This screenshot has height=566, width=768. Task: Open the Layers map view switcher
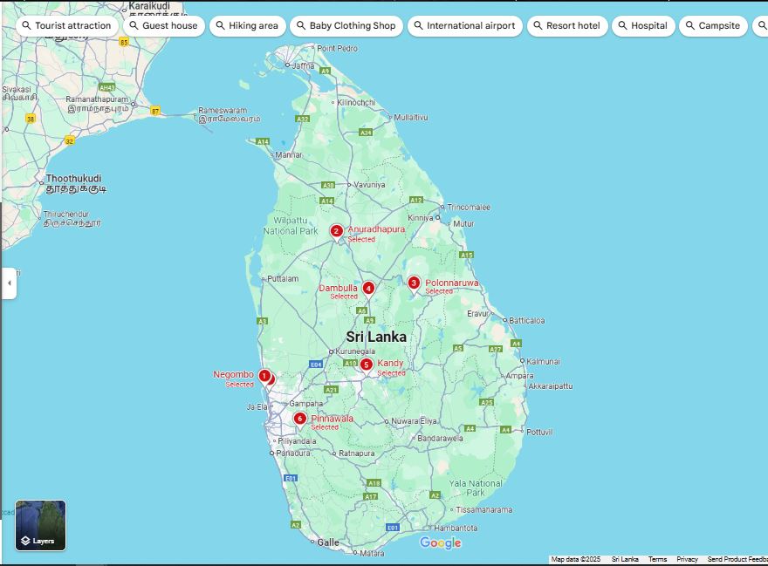click(x=40, y=525)
